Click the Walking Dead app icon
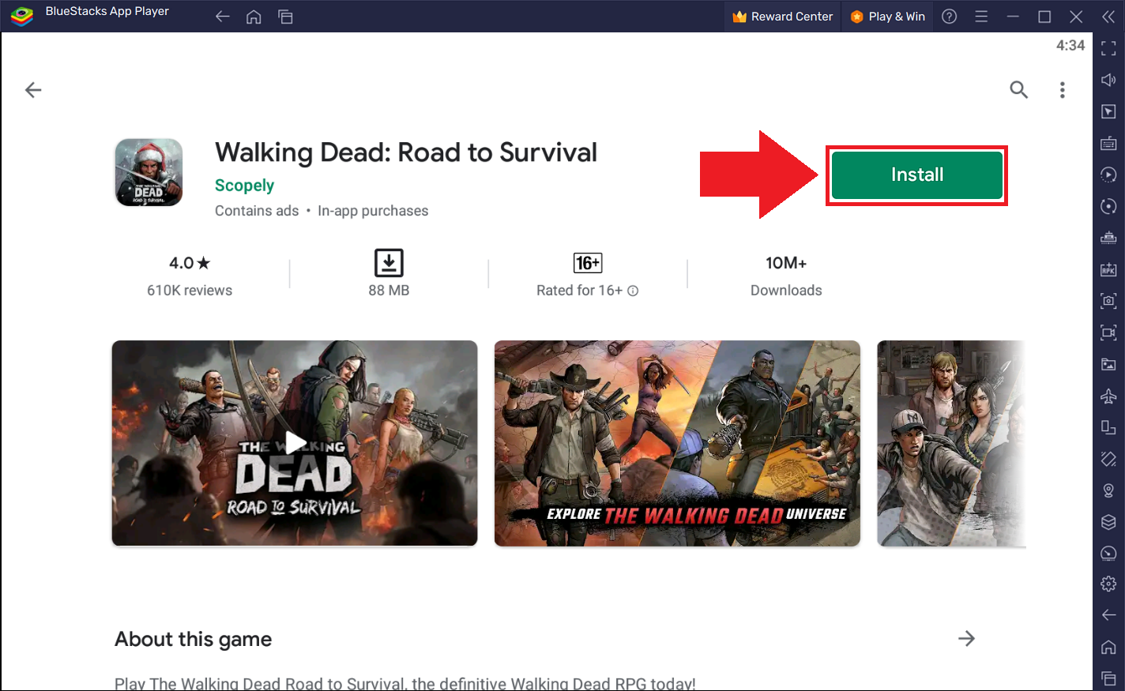Image resolution: width=1125 pixels, height=691 pixels. click(149, 172)
